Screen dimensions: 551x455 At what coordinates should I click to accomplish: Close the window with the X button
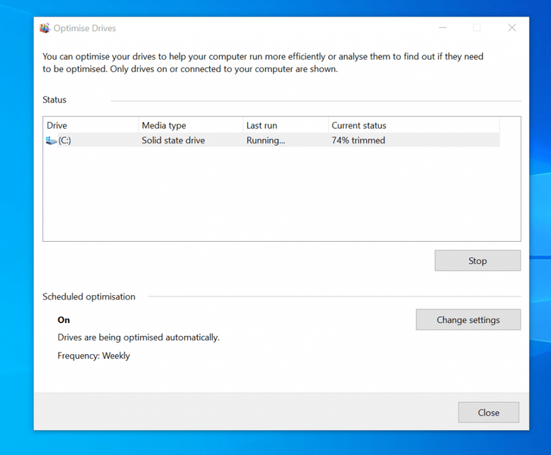pyautogui.click(x=512, y=28)
